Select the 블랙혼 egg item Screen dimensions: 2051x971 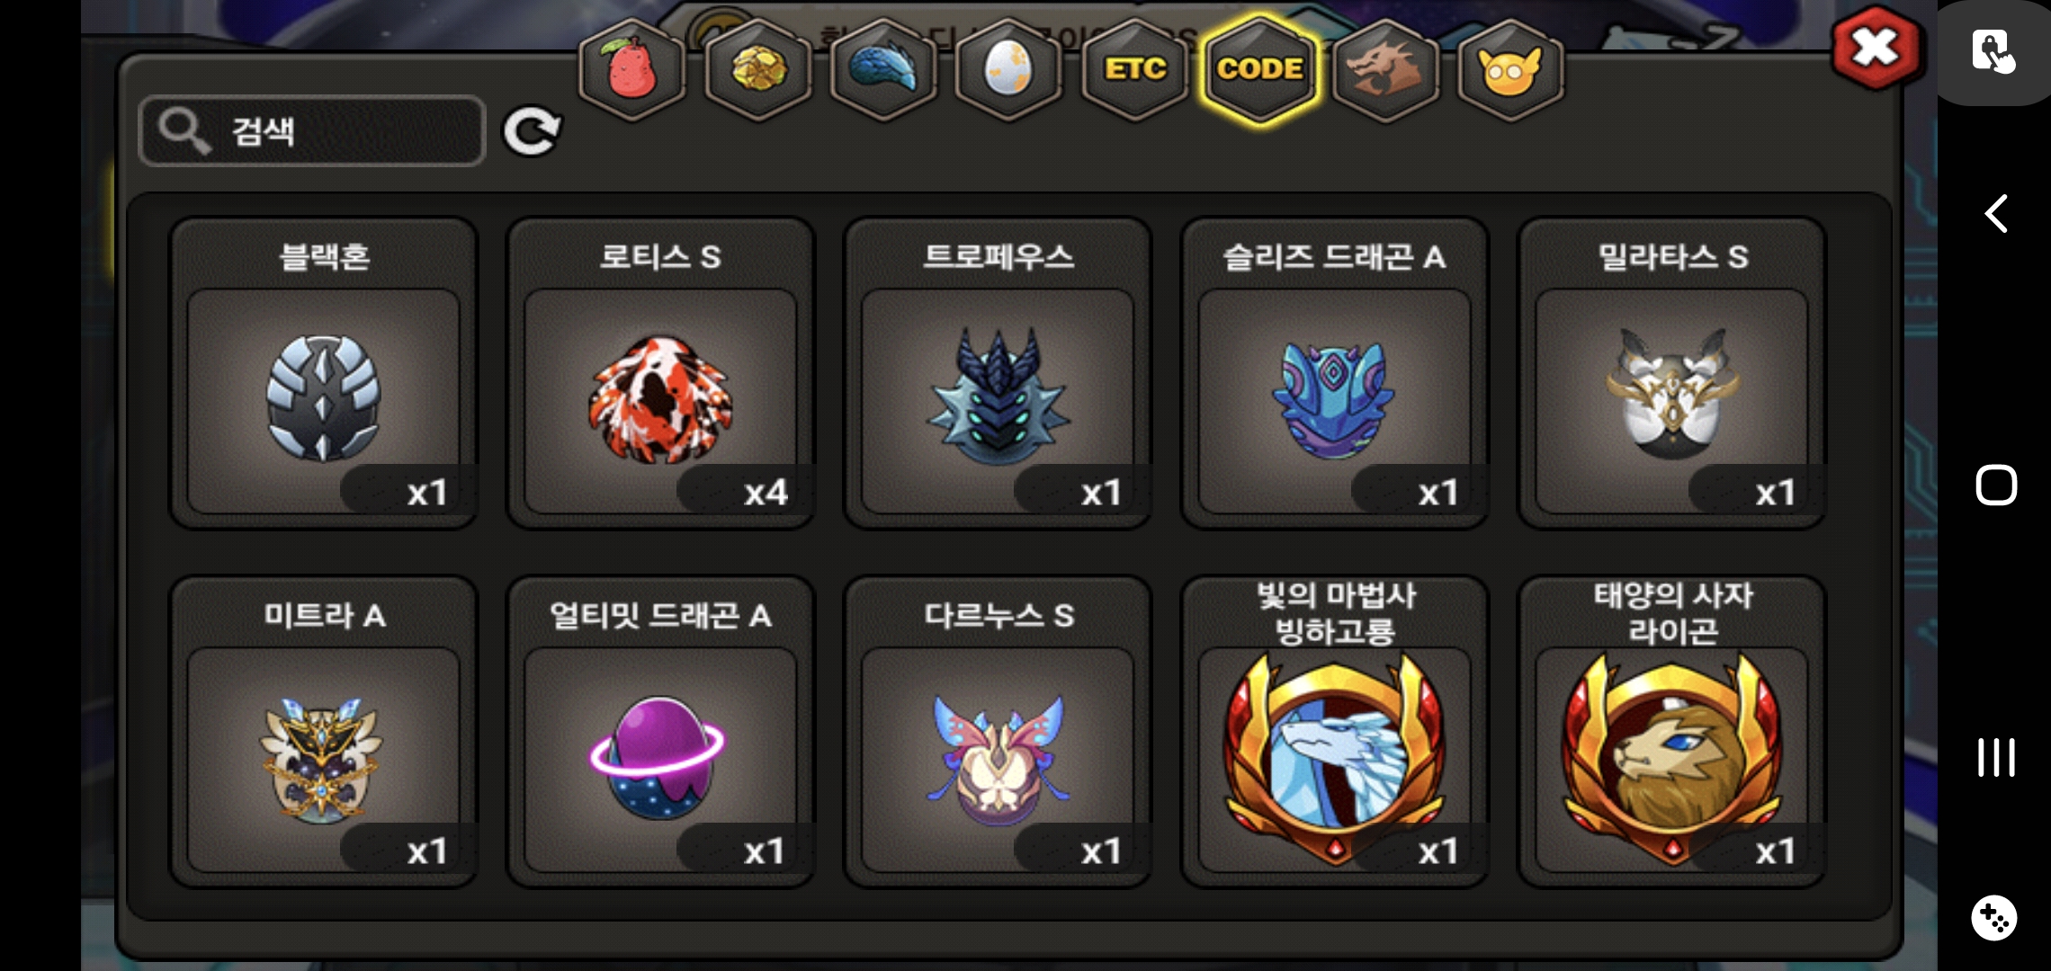(x=324, y=373)
